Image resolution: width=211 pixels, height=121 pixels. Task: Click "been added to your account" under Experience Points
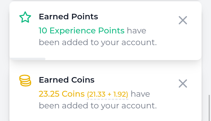click(x=98, y=42)
